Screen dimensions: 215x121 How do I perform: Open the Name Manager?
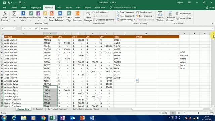click(88, 16)
